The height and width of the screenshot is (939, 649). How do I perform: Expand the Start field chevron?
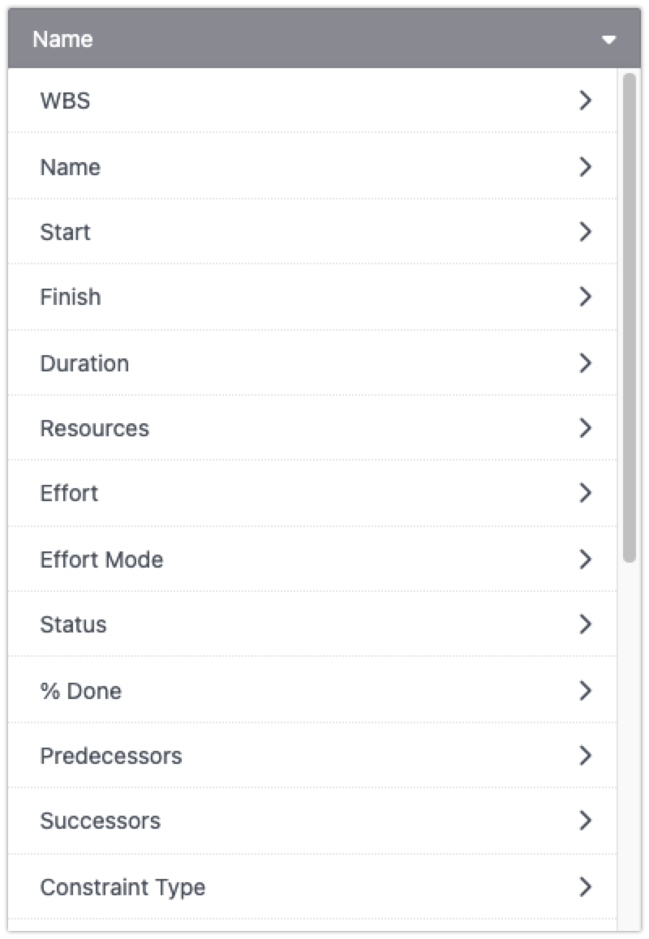coord(586,232)
